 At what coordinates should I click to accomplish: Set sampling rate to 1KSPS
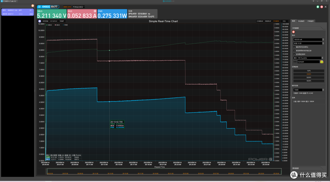click(309, 81)
